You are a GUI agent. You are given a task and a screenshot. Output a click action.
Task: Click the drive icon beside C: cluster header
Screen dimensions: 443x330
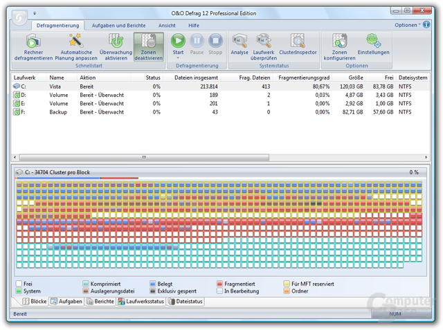[19, 172]
